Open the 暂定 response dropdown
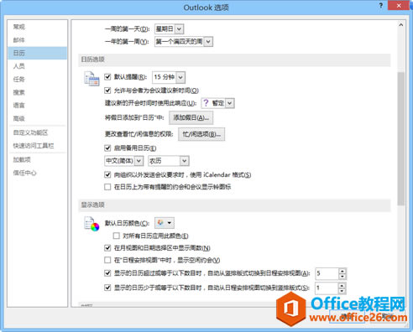Screen dimensions: 413x332 pyautogui.click(x=218, y=103)
